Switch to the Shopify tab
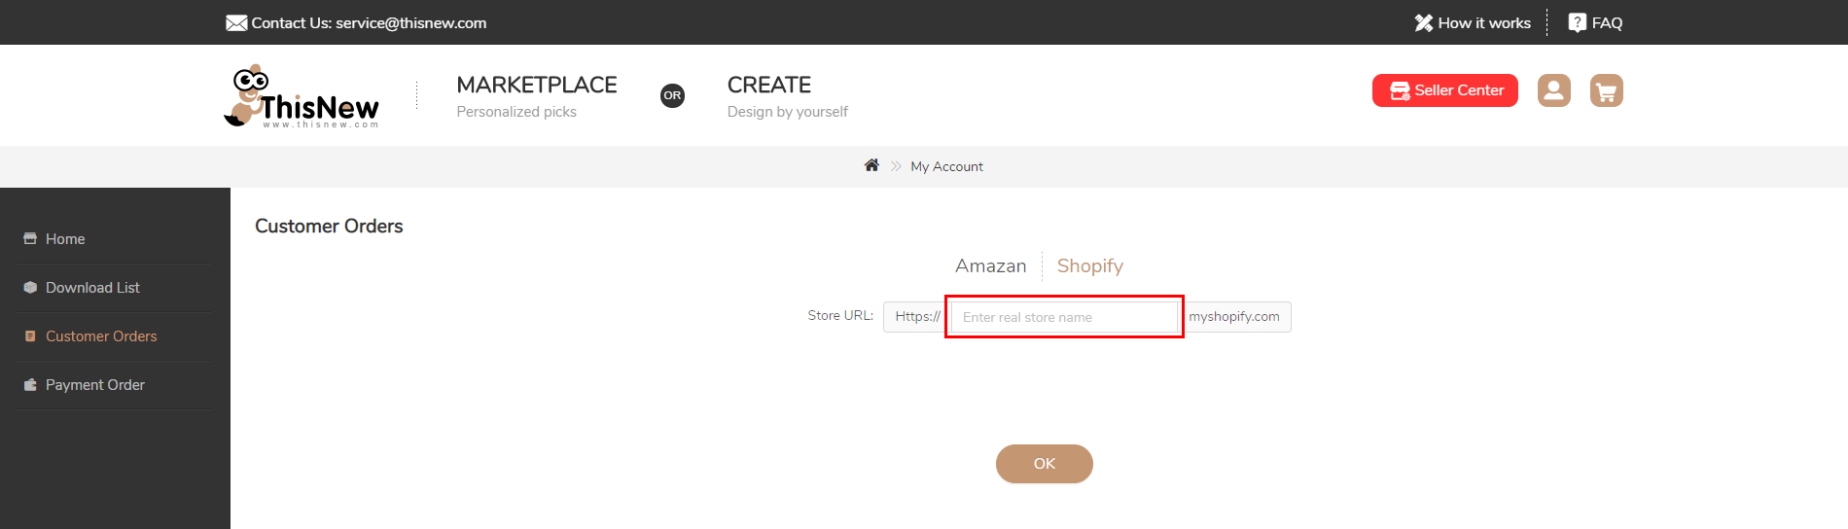The height and width of the screenshot is (529, 1848). (x=1089, y=265)
